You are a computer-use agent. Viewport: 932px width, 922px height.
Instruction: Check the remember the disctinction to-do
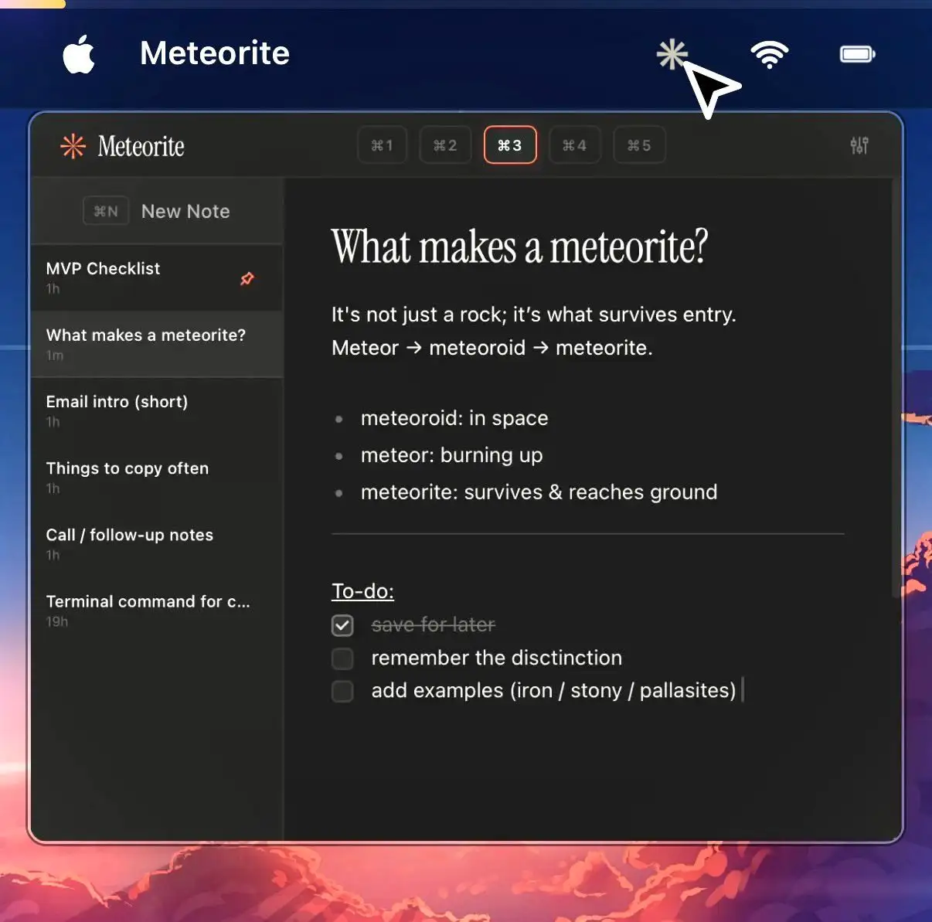click(x=342, y=658)
